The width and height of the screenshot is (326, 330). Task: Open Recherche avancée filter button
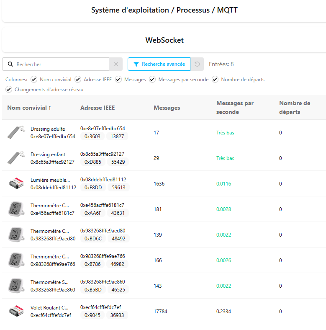[x=159, y=64]
